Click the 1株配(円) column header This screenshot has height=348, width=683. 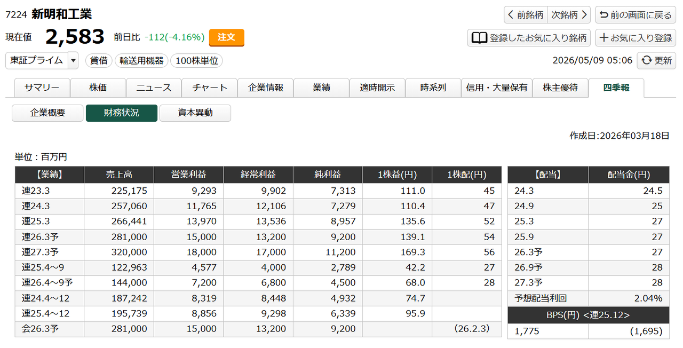(467, 175)
